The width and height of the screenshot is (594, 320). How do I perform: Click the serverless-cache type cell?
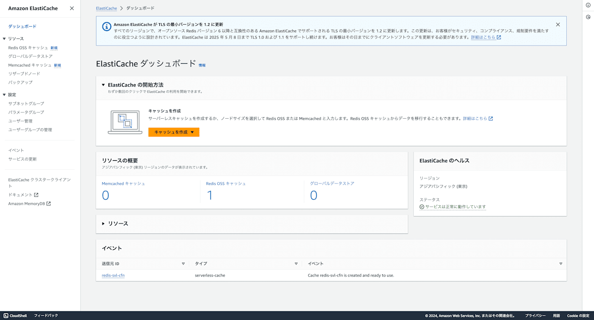(x=210, y=275)
